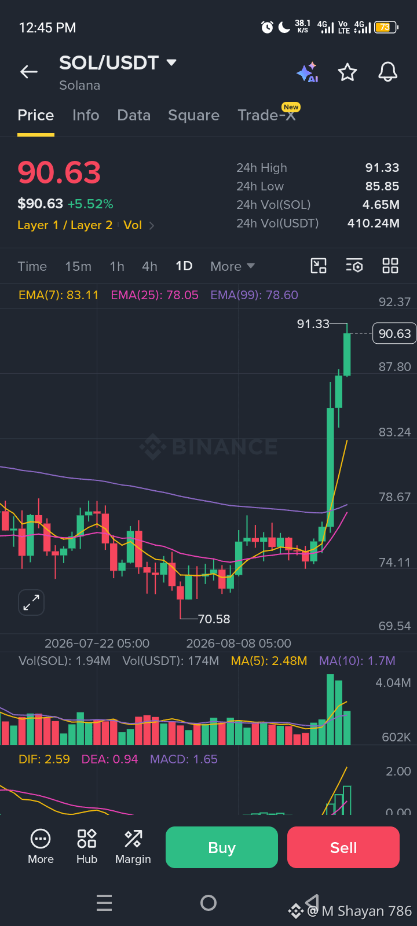The image size is (417, 926).
Task: Tap the back arrow icon
Action: (x=29, y=72)
